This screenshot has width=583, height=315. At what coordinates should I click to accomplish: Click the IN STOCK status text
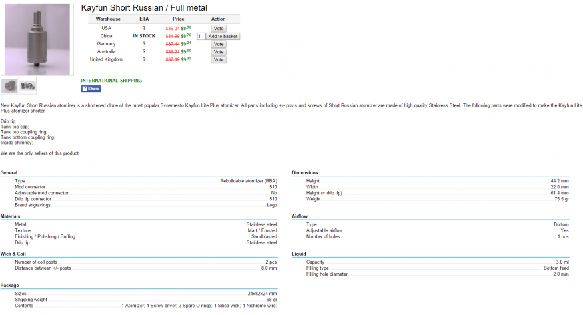coord(144,36)
